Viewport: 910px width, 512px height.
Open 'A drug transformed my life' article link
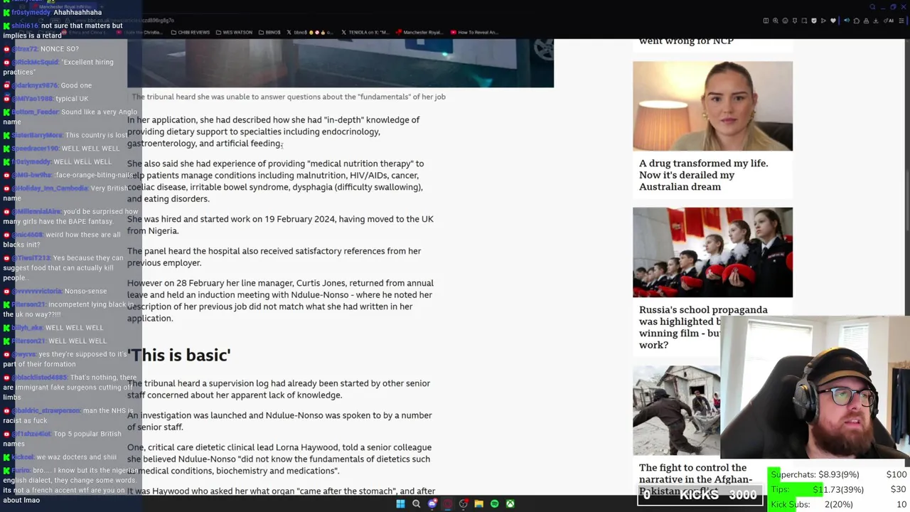[x=703, y=175]
